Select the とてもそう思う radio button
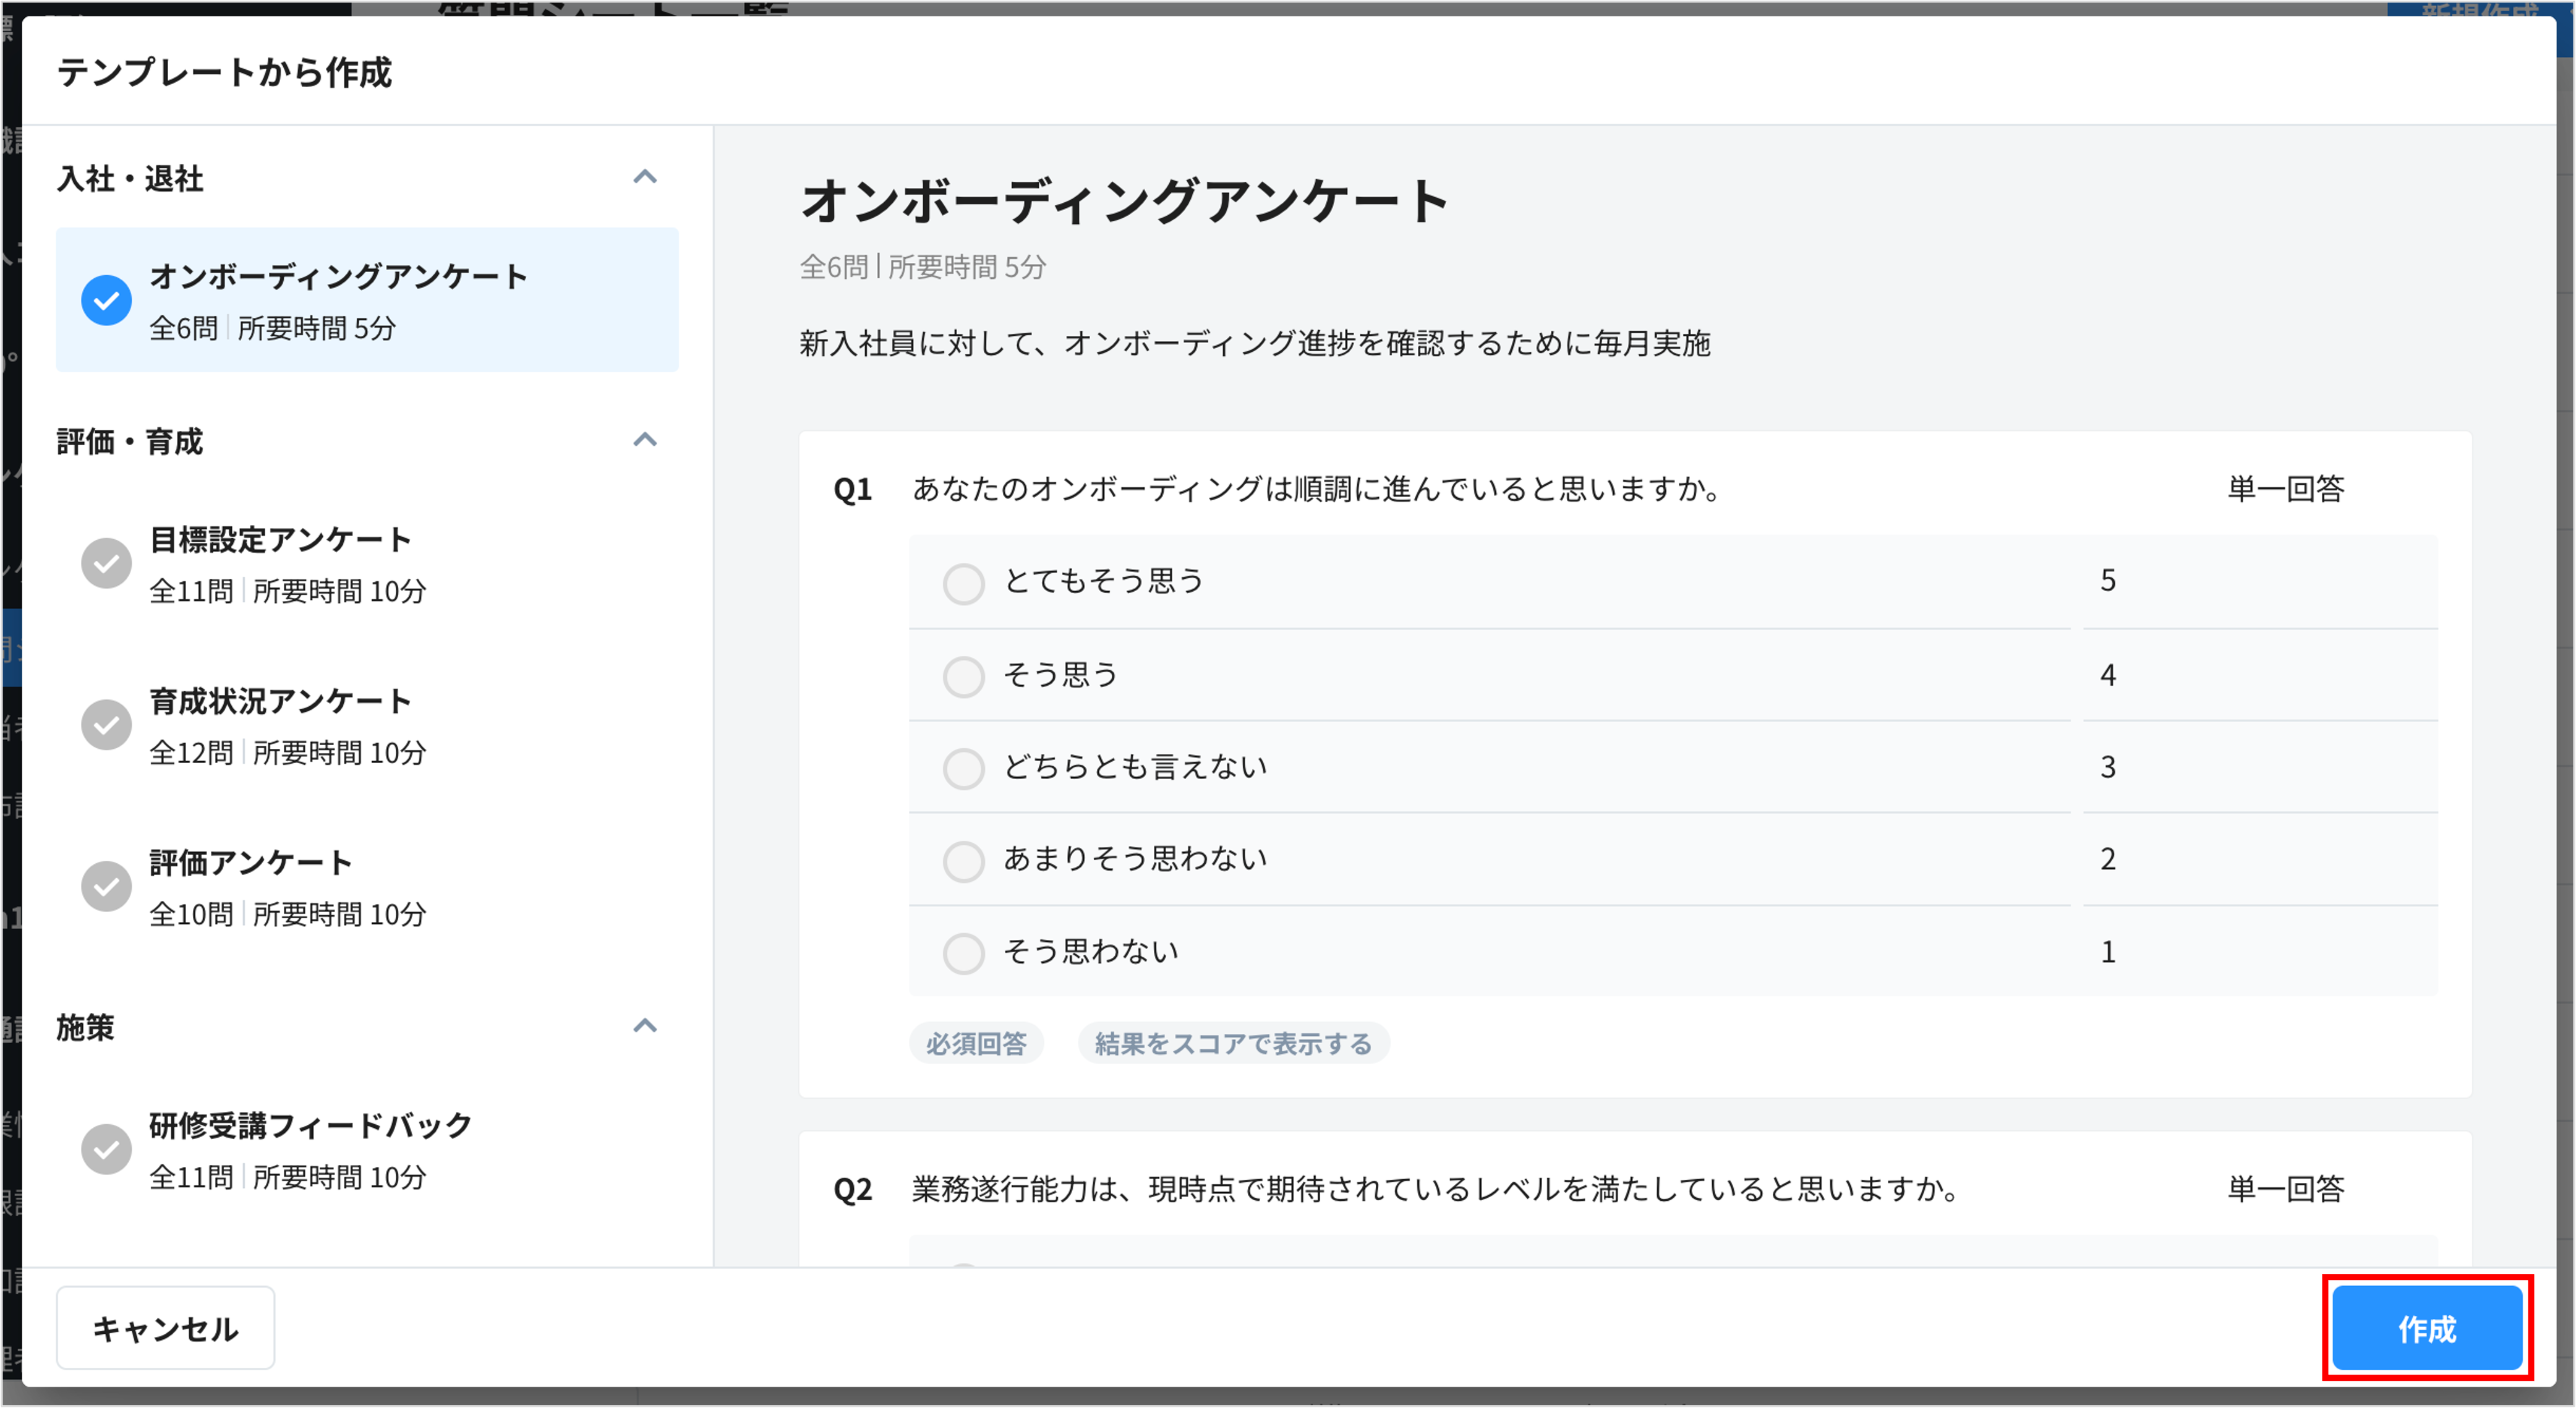Viewport: 2576px width, 1408px height. pyautogui.click(x=963, y=583)
